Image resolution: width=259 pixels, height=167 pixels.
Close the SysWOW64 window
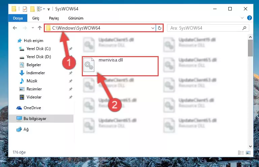click(246, 9)
